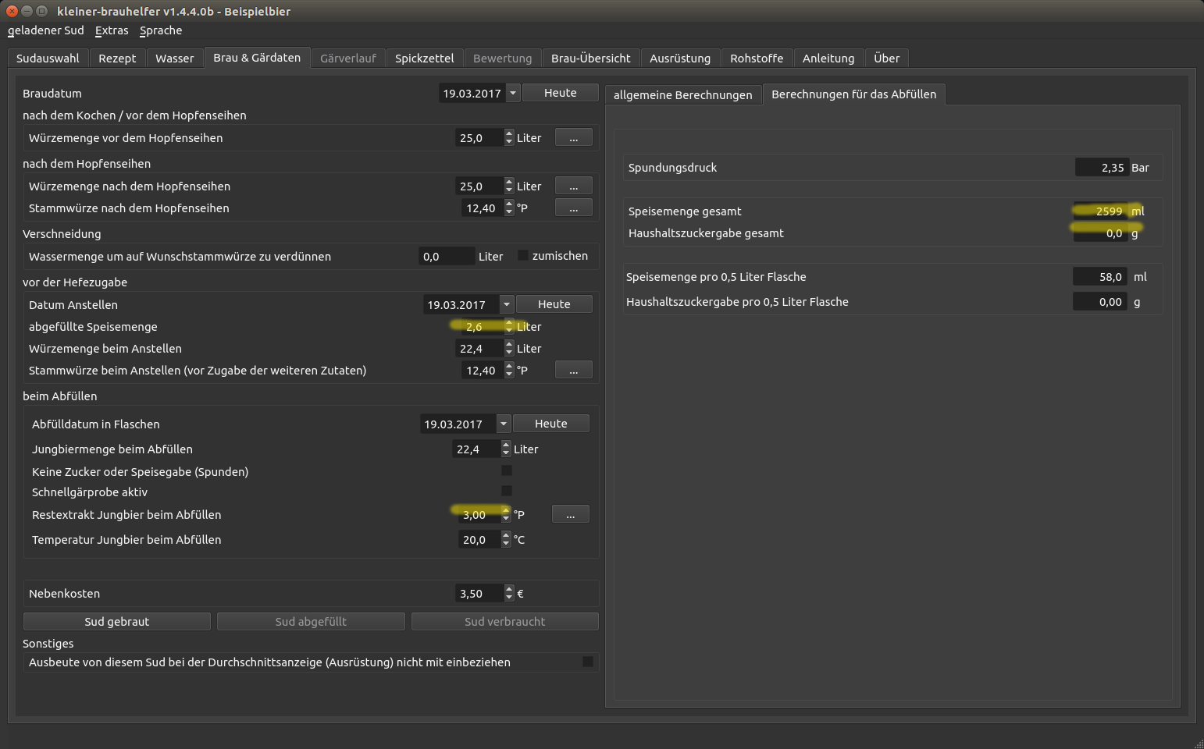Screen dimensions: 1204x749
Task: Toggle 'Schnellgärprobe aktiv' checkbox
Action: pyautogui.click(x=507, y=492)
